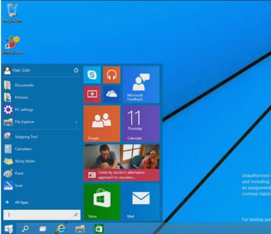Click the Start menu search box

[x=42, y=215]
